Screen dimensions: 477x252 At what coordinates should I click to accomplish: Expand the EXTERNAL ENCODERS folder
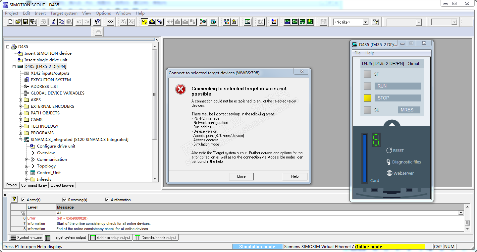pyautogui.click(x=21, y=106)
